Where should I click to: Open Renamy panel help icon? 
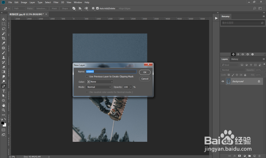coord(252,54)
